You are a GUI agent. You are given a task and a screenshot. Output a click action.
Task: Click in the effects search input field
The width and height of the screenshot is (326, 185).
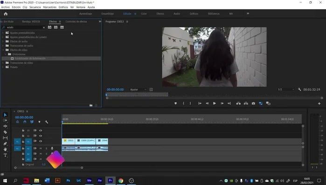[24, 27]
